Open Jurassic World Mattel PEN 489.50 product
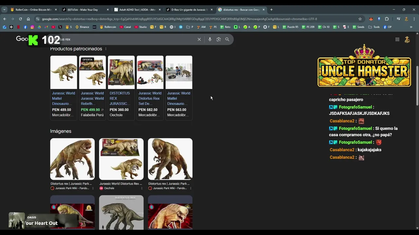This screenshot has height=235, width=419. 64,87
